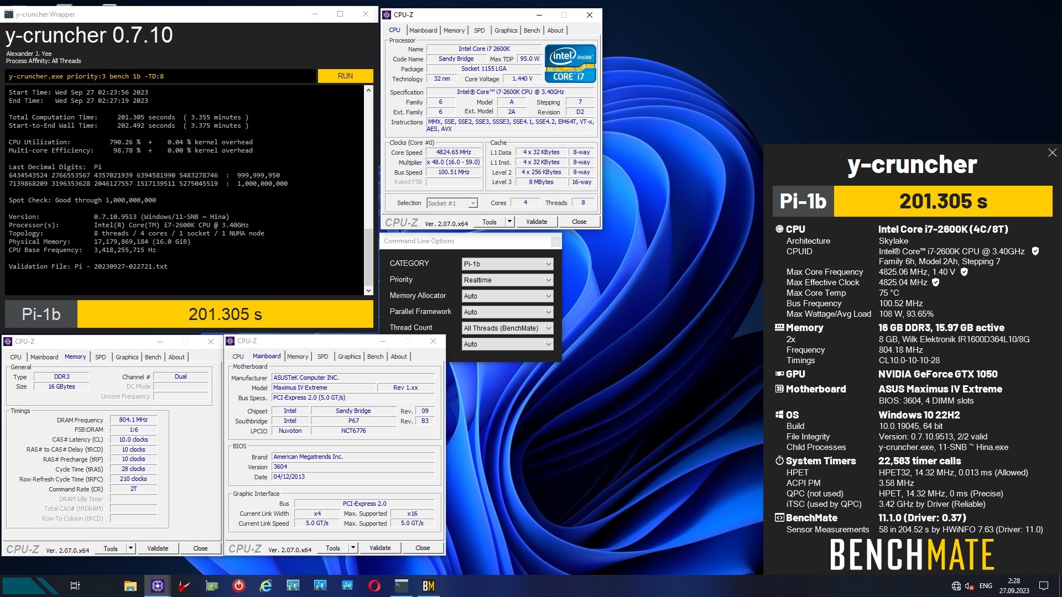This screenshot has height=597, width=1062.
Task: Click the red power button taskbar icon
Action: point(239,586)
